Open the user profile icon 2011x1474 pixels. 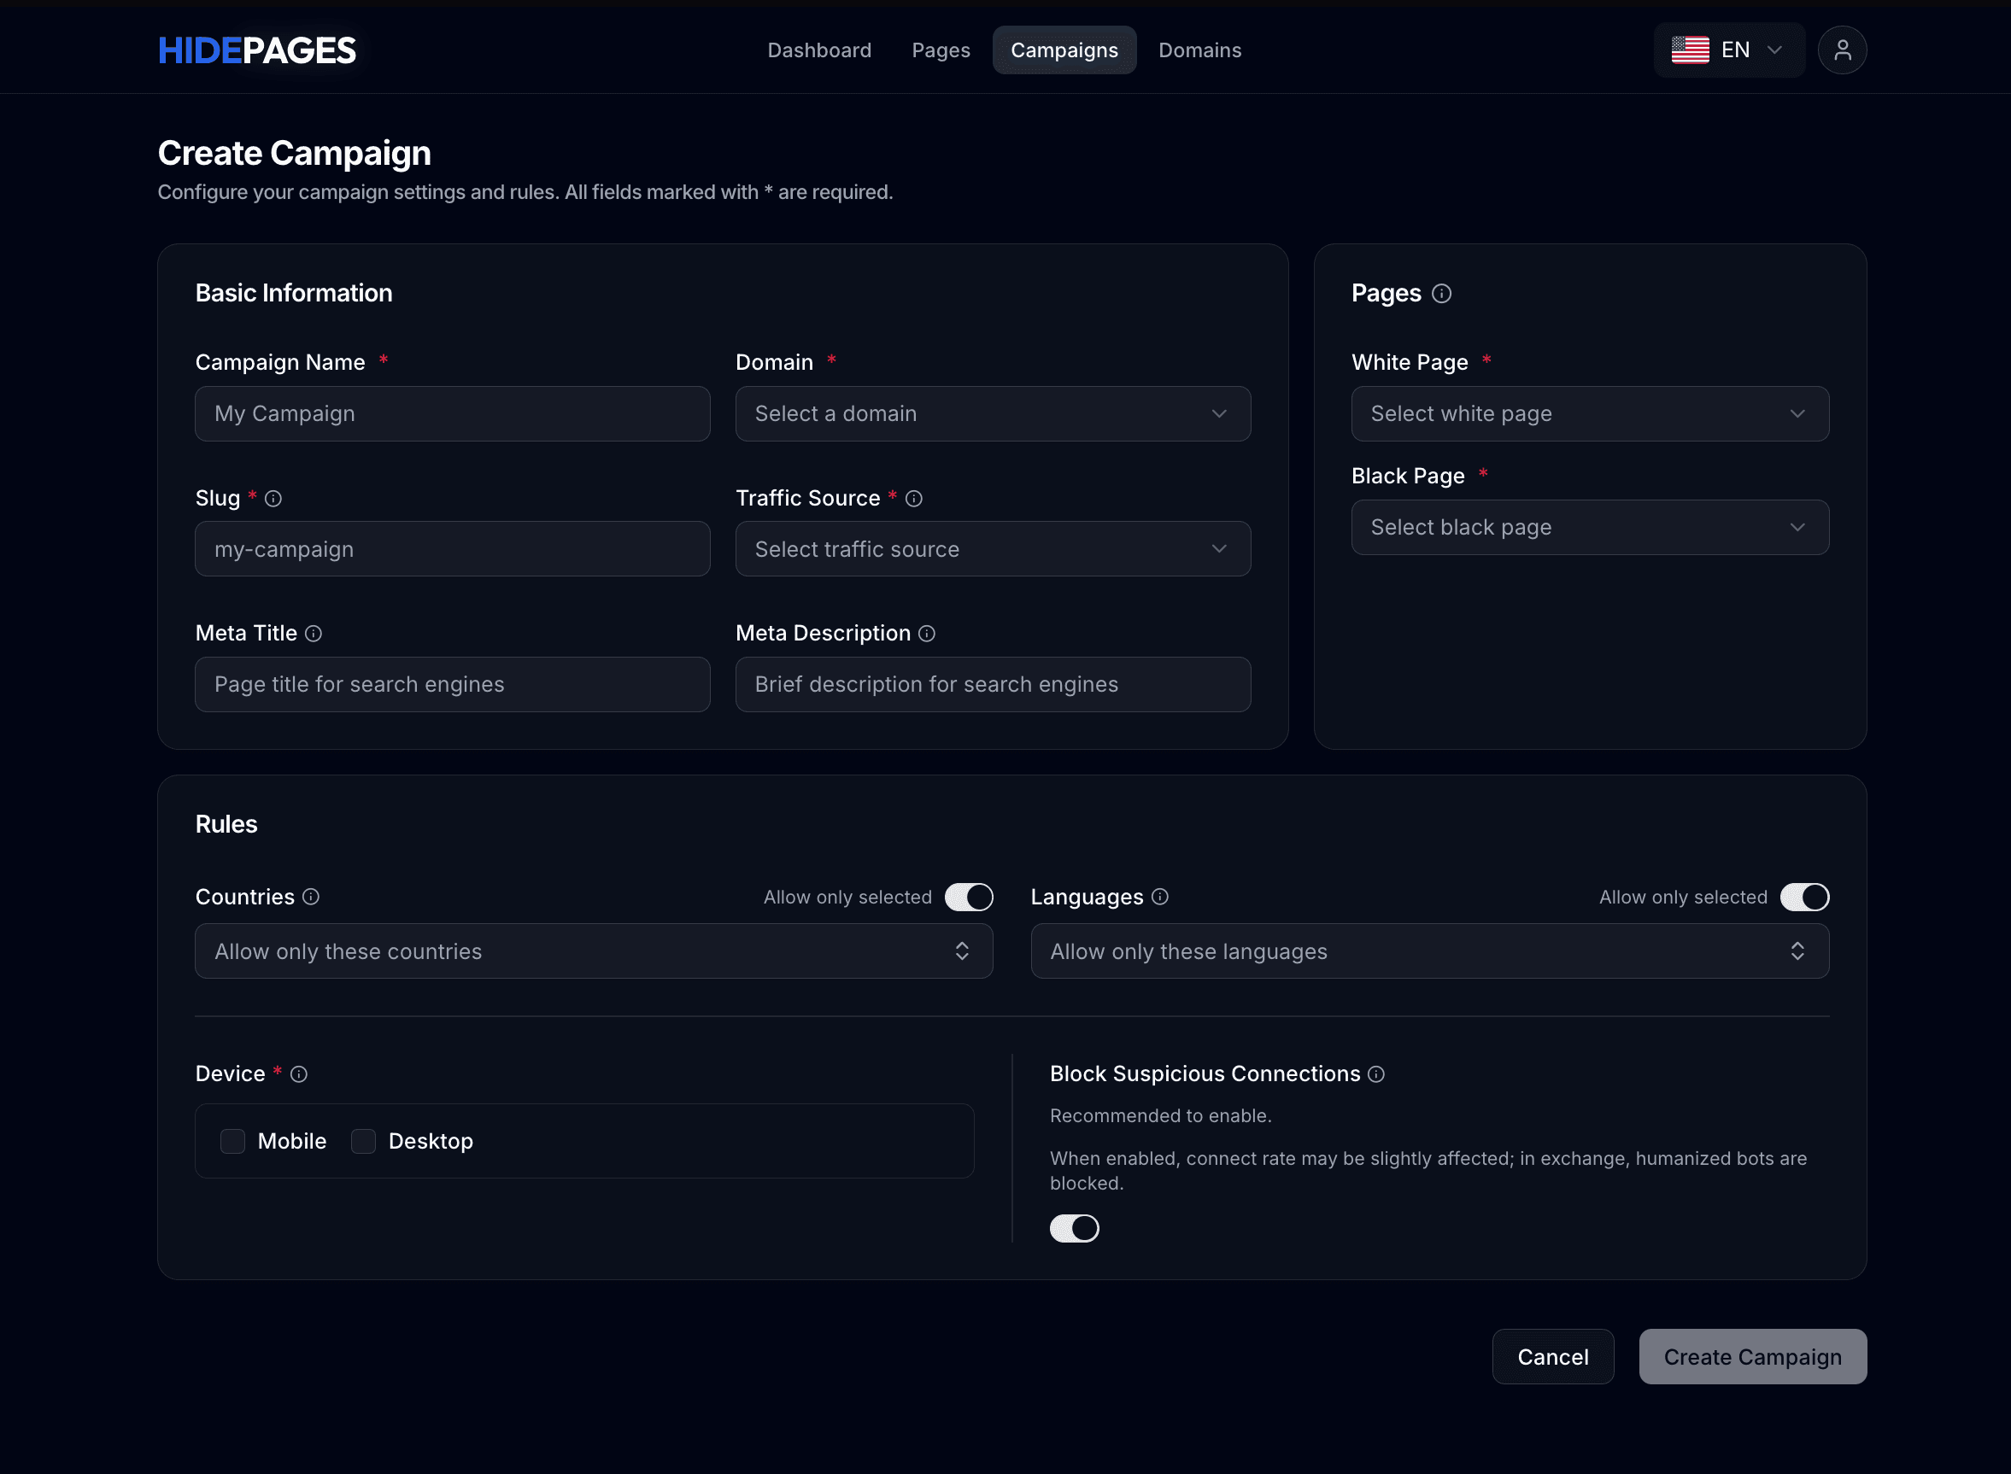(1843, 50)
